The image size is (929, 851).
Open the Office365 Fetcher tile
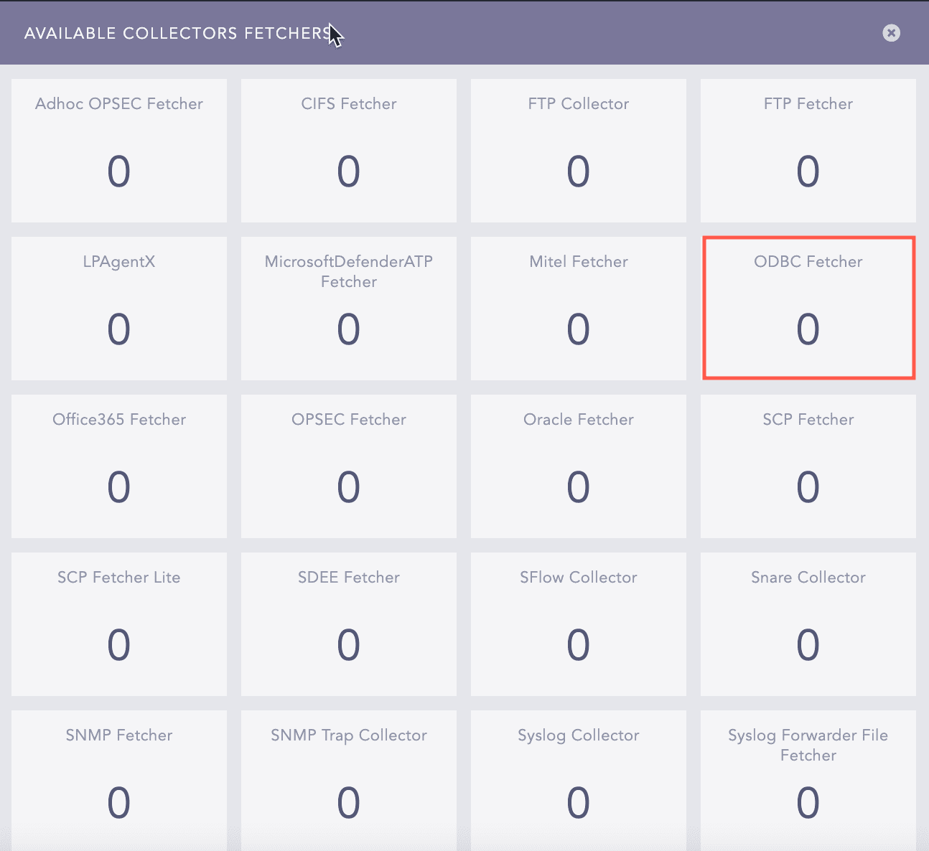point(119,466)
